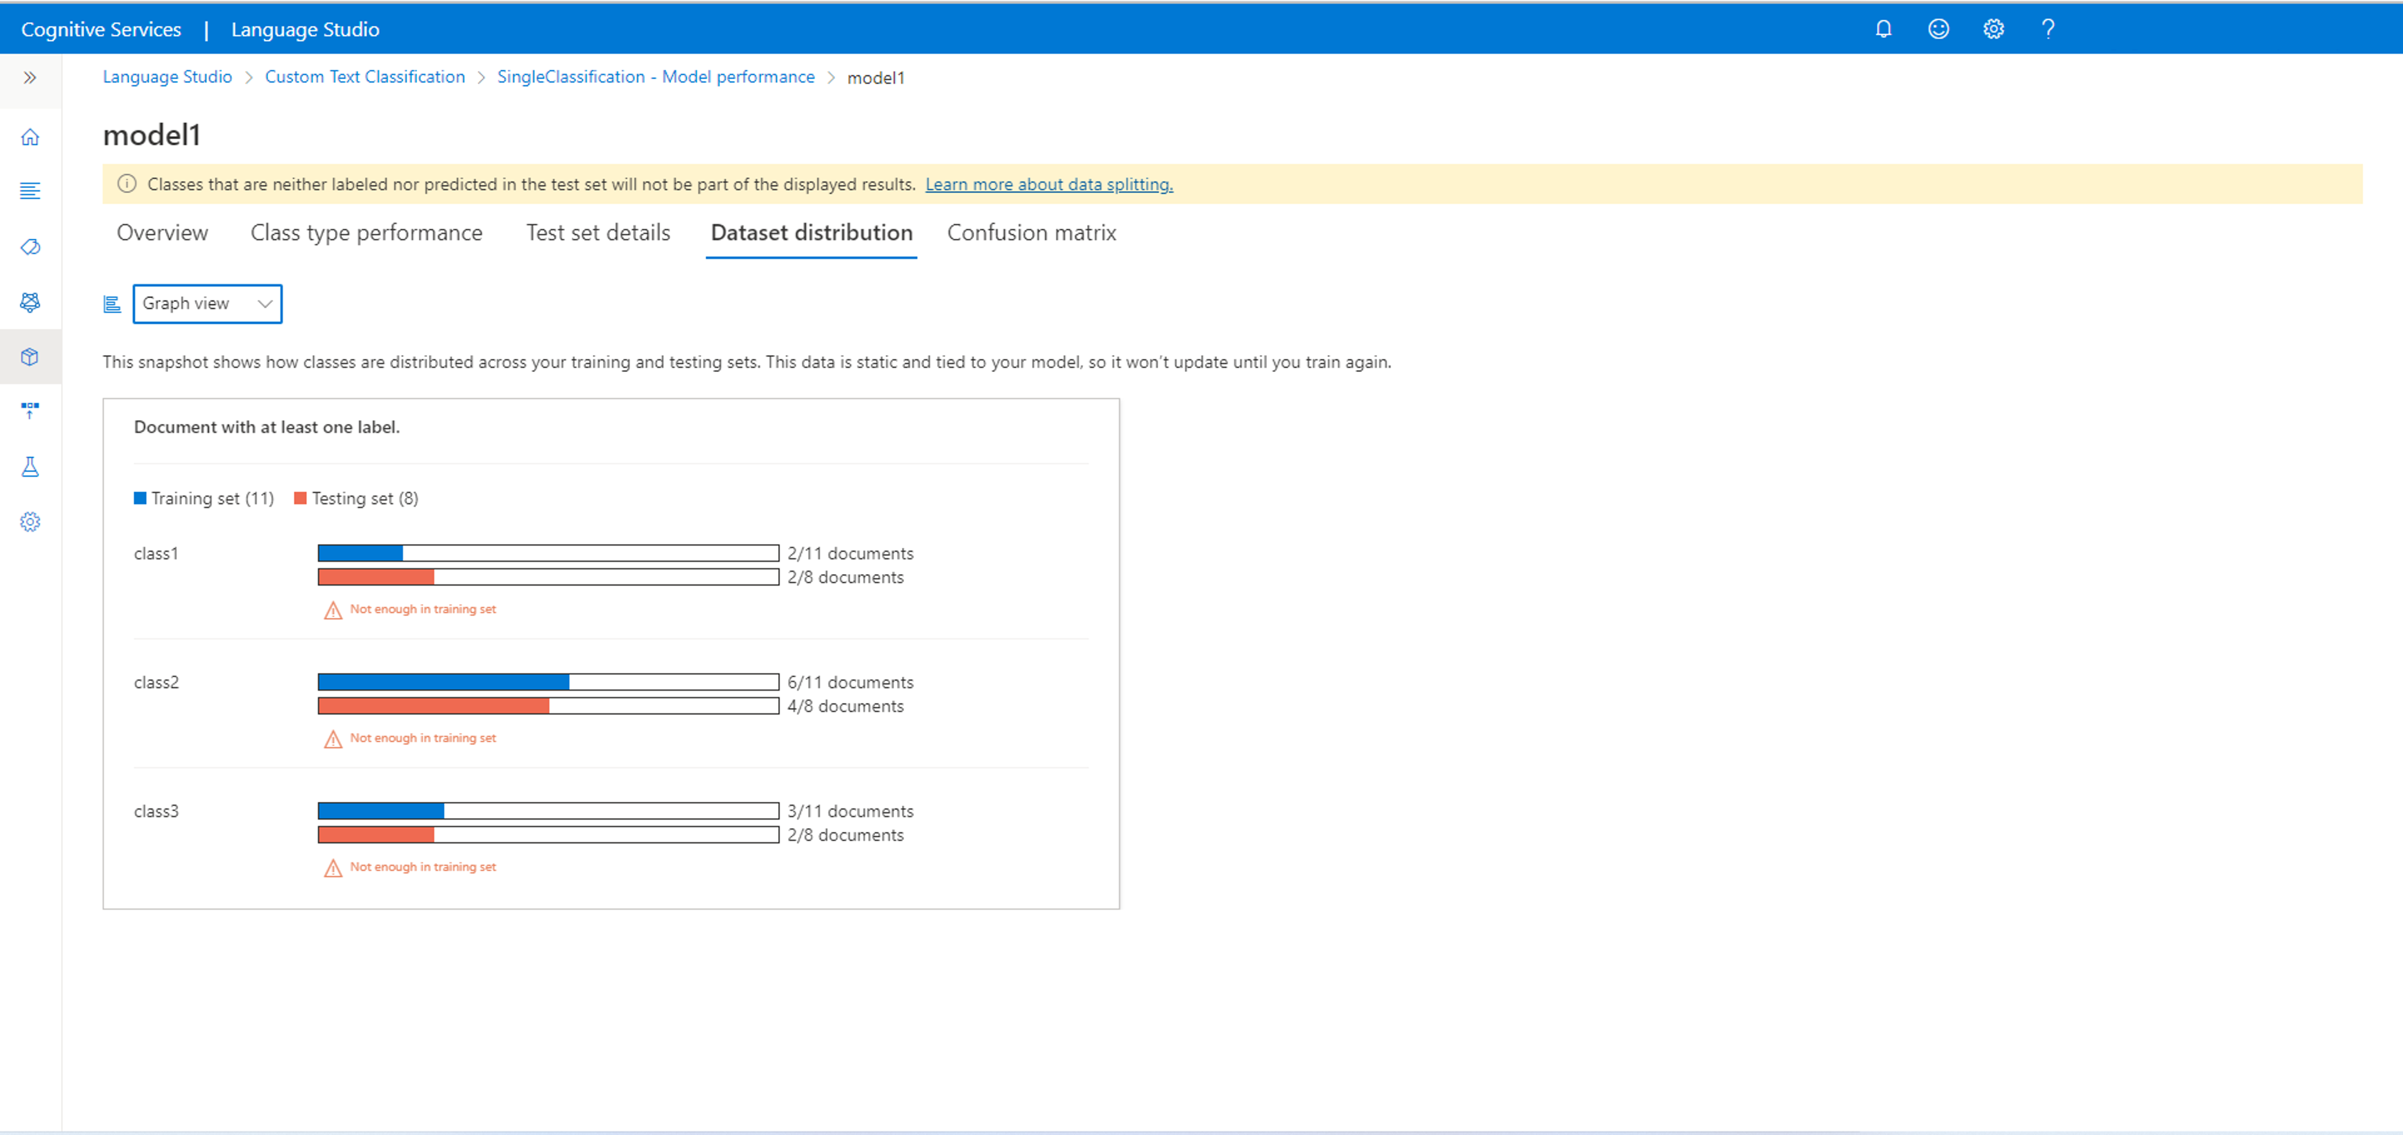The height and width of the screenshot is (1135, 2403).
Task: Open help question mark icon
Action: click(2049, 29)
